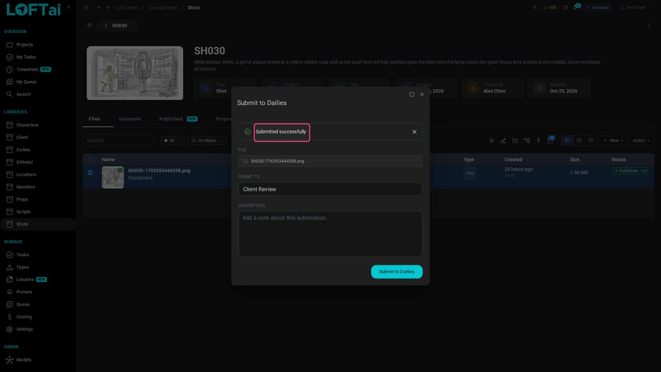Open the notifications bell
This screenshot has width=661, height=372.
point(575,8)
